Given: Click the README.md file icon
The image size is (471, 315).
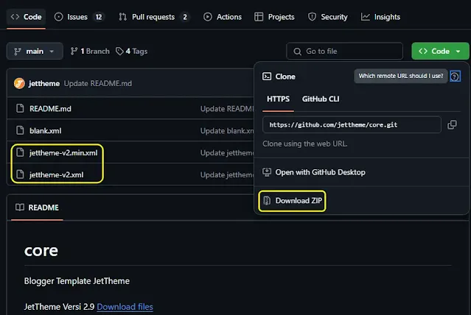Looking at the screenshot, I should tap(20, 108).
